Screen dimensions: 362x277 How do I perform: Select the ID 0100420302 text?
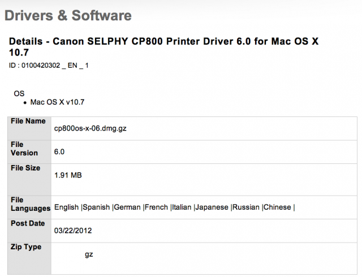(x=49, y=66)
